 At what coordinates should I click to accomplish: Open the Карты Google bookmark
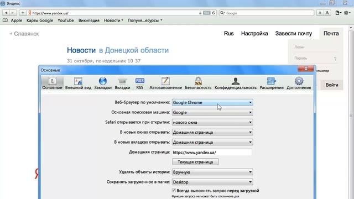click(x=40, y=20)
